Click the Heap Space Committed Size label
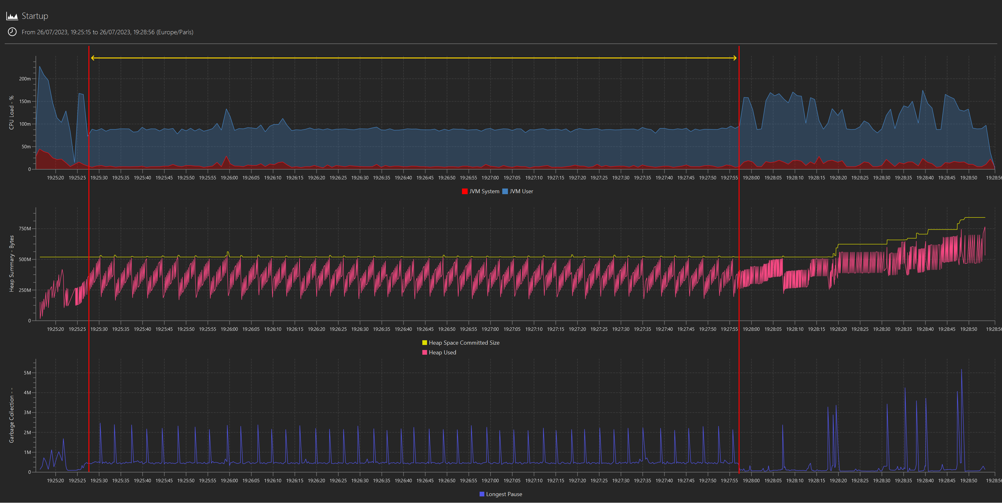 [x=464, y=342]
